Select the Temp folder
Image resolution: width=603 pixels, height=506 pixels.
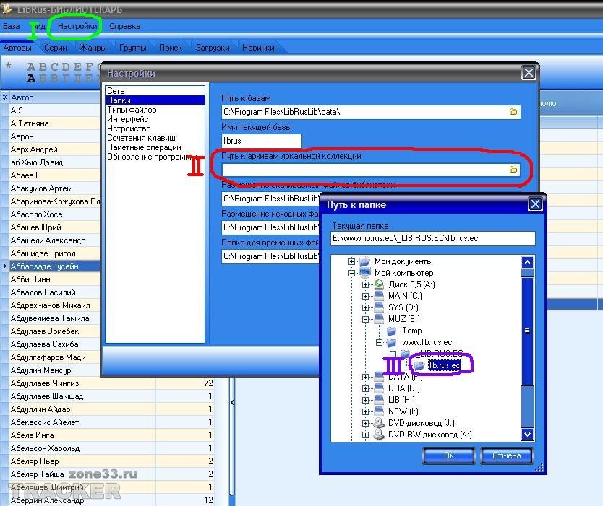tap(412, 331)
